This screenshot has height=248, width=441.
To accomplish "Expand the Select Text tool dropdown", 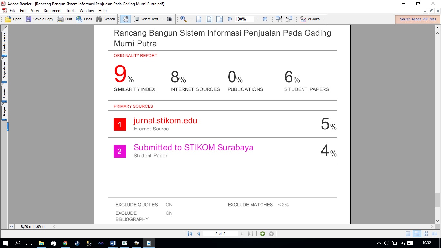I will click(x=162, y=19).
